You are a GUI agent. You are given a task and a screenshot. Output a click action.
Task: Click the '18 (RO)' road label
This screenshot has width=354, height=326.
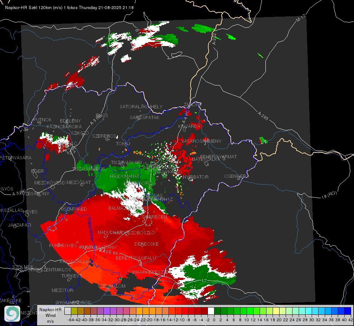point(329,195)
